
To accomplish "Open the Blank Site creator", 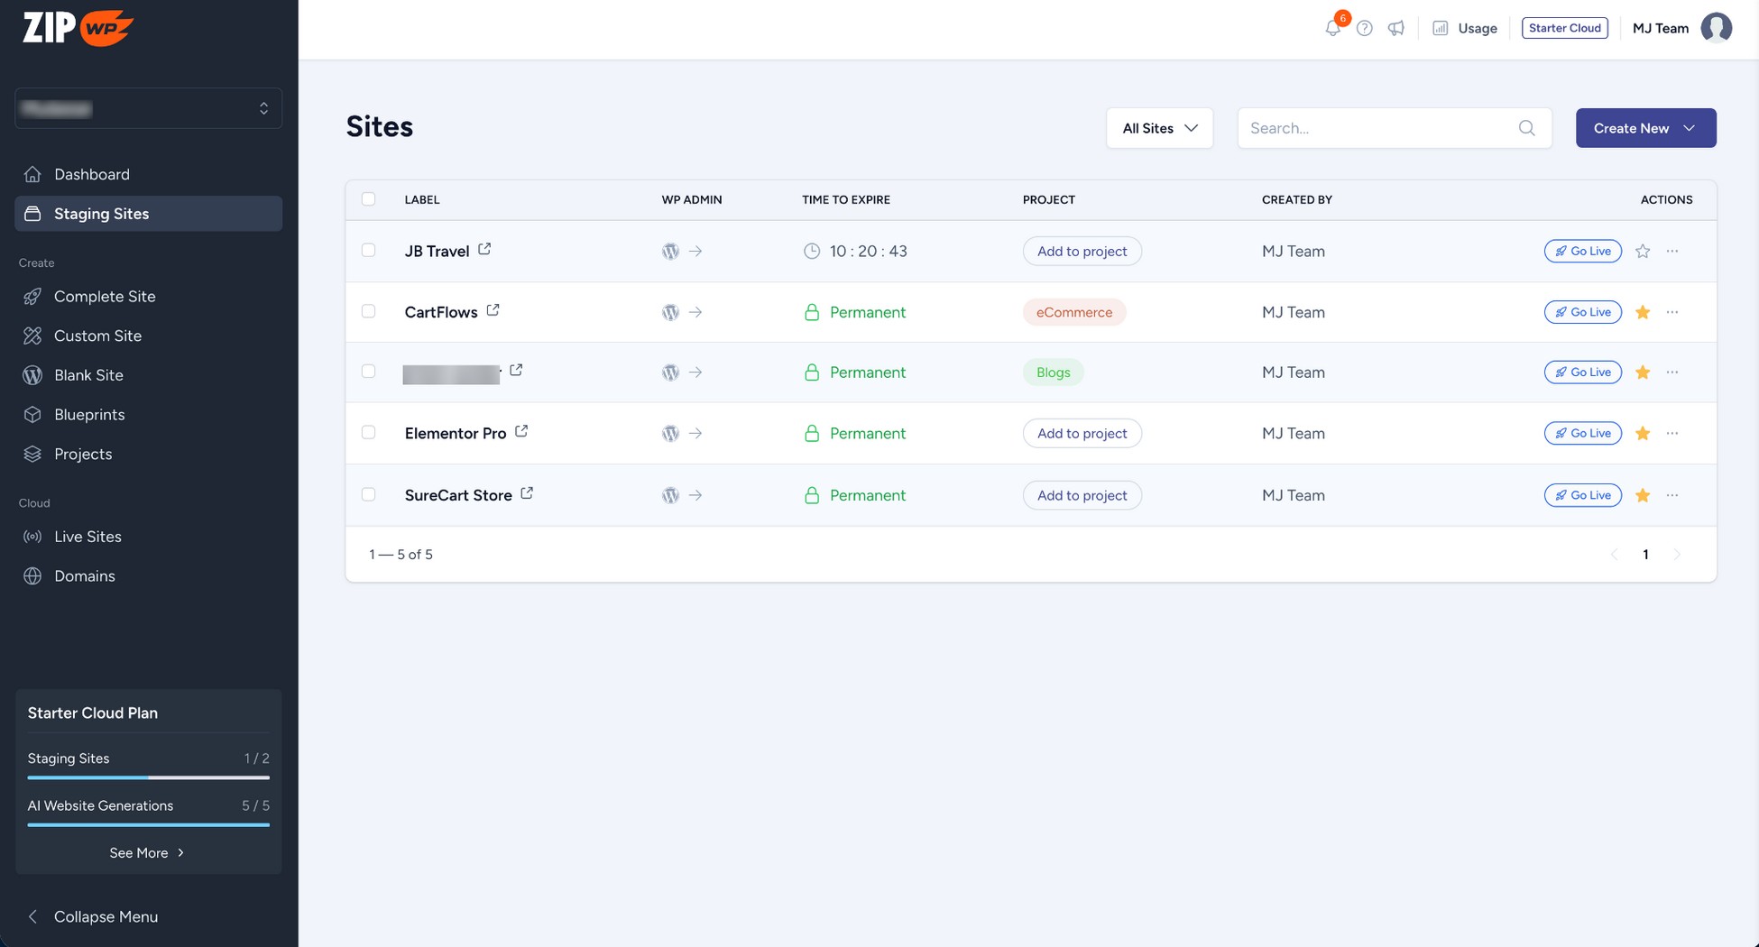I will 88,375.
